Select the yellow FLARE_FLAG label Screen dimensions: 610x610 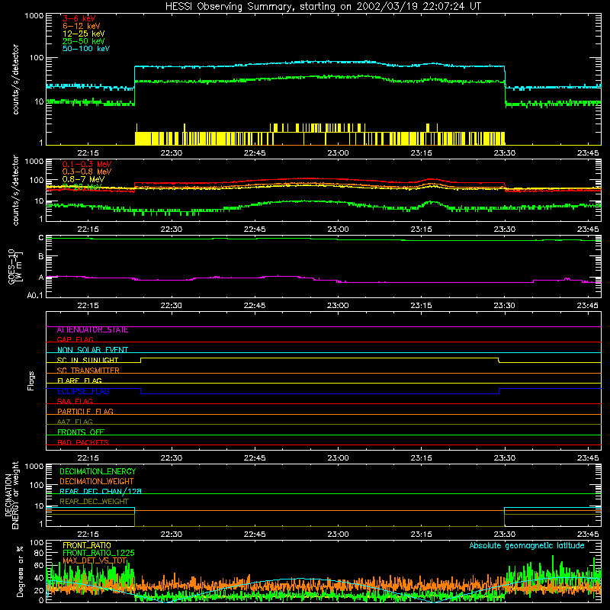coord(79,380)
